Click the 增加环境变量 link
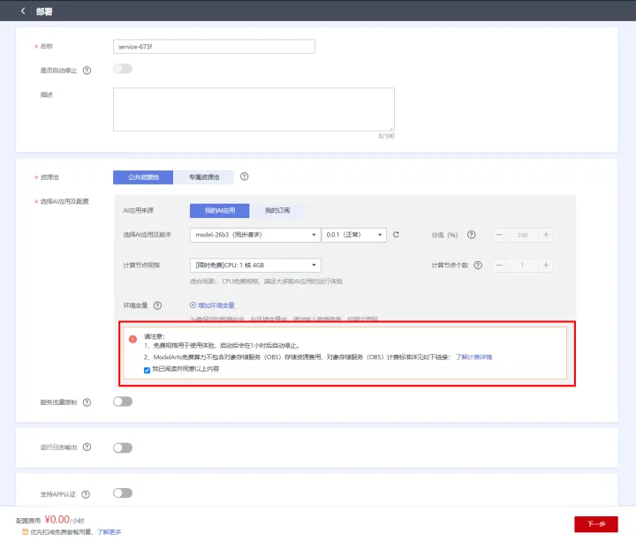The height and width of the screenshot is (541, 636). coord(212,305)
